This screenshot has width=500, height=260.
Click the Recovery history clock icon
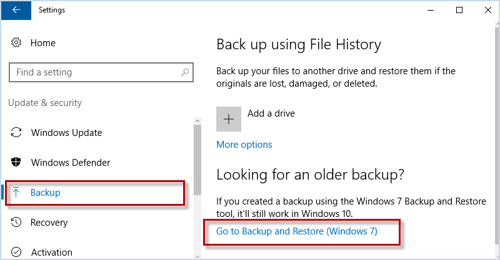[x=17, y=223]
